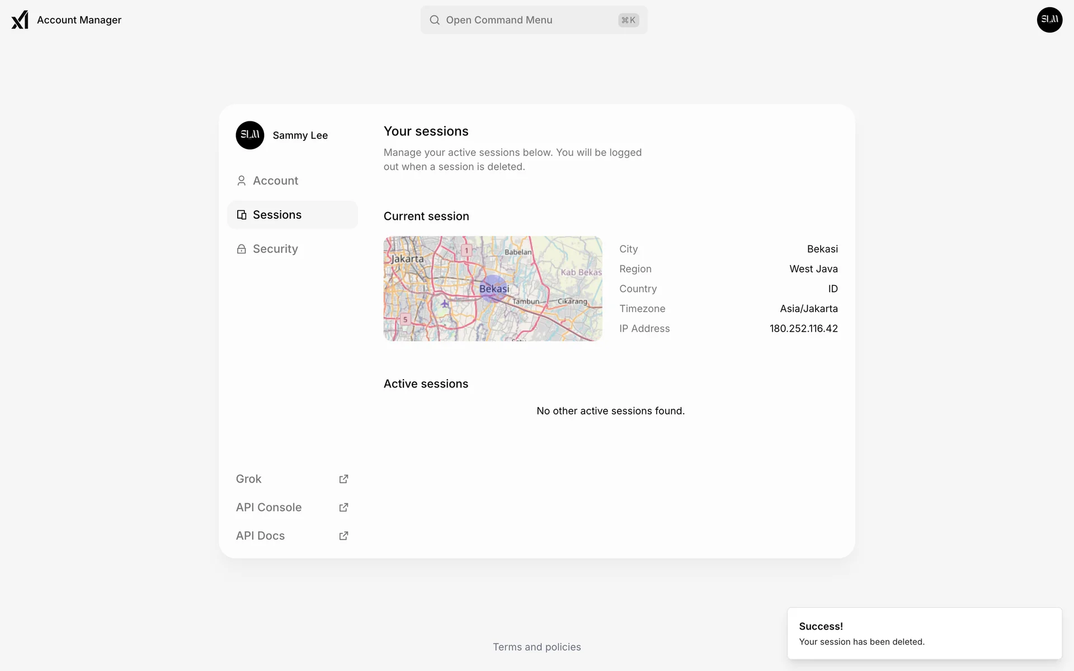Open the Grok link
This screenshot has height=671, width=1074.
249,479
